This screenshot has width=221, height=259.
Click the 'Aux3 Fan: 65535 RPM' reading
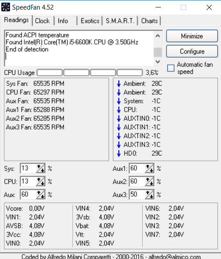pos(35,127)
